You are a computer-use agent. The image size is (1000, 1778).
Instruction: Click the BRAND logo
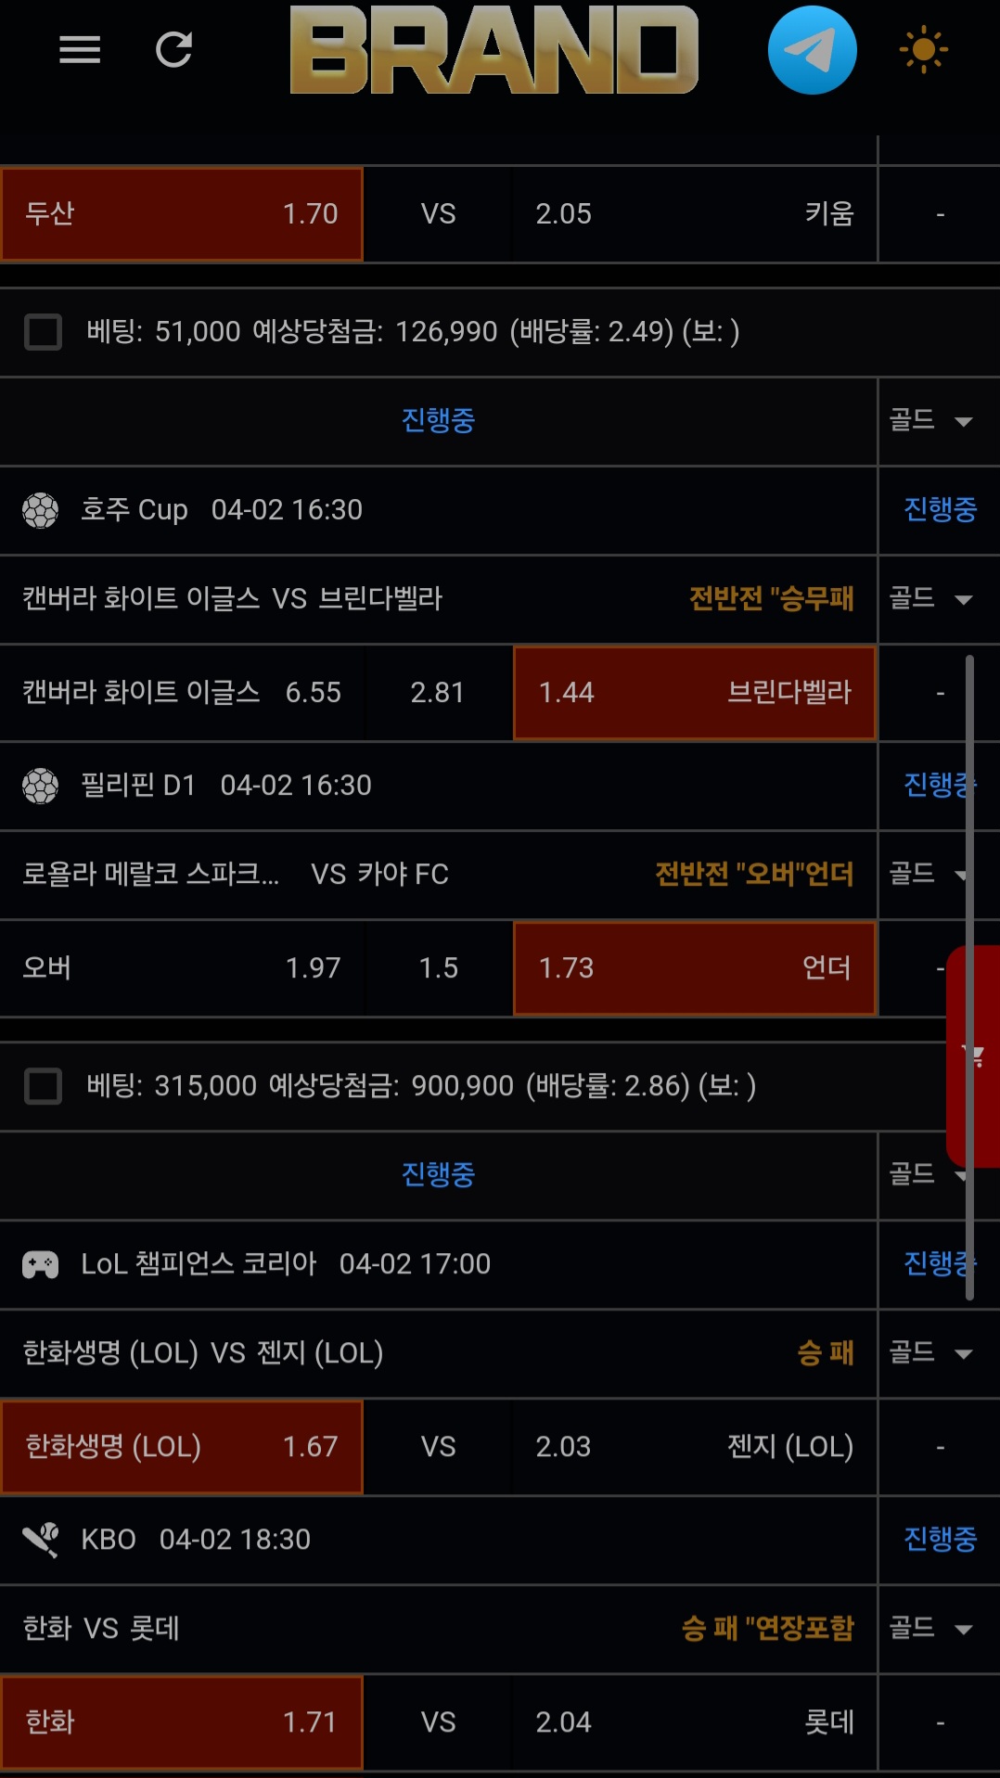[494, 50]
